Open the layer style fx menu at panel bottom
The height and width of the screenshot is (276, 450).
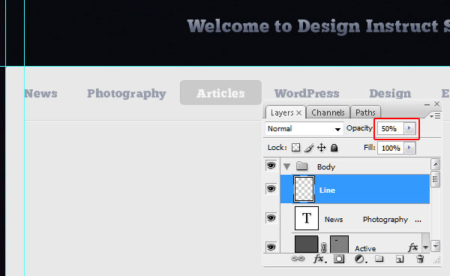(319, 259)
